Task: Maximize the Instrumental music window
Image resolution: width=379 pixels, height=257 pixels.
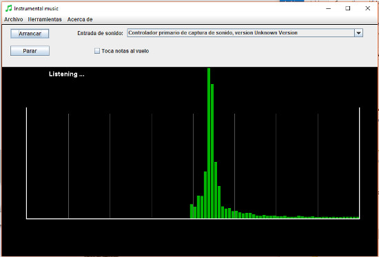Action: point(348,8)
